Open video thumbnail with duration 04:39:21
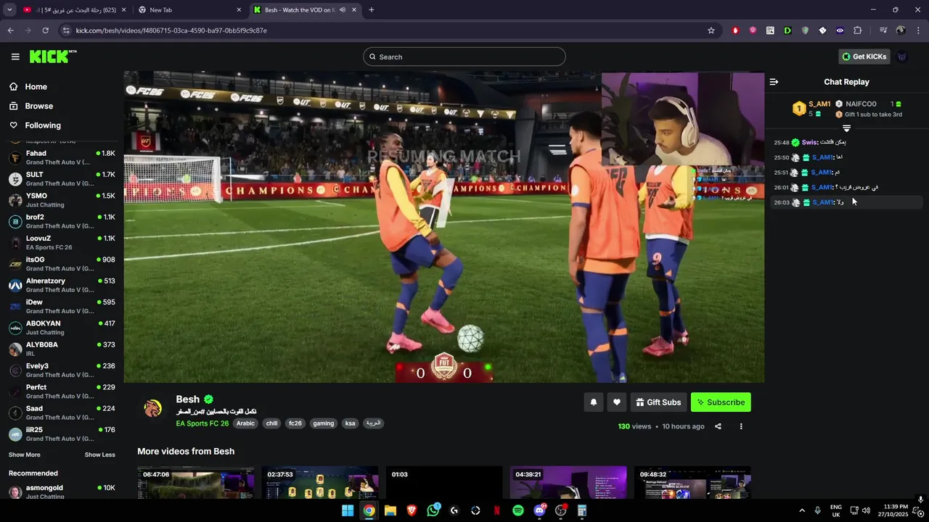Screen dimensions: 929x522 [x=568, y=483]
